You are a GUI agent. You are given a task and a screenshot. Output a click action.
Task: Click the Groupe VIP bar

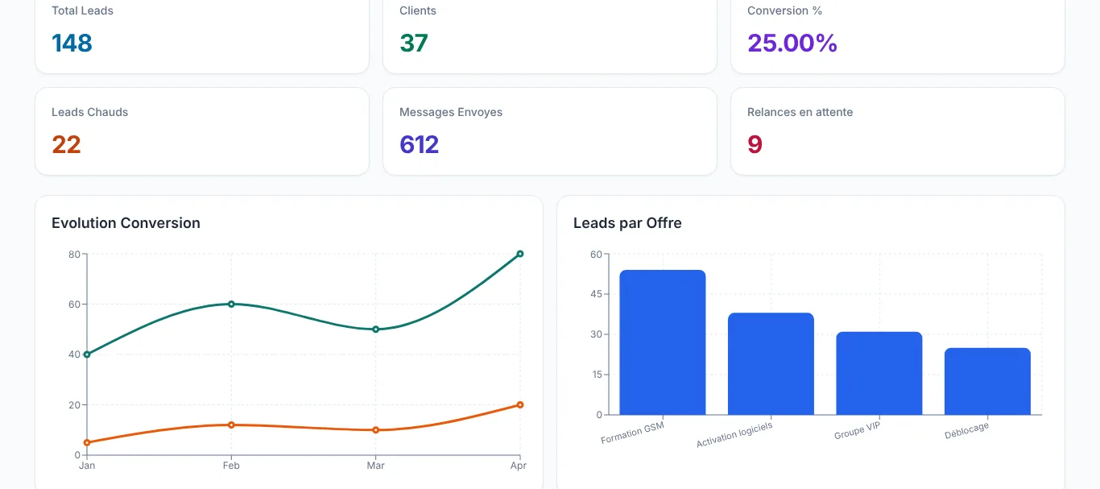tap(879, 373)
